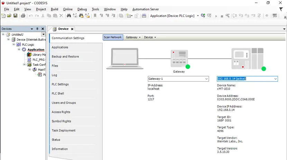Pin the Devices panel with the pushpin icon
287x160 pixels.
tap(37, 29)
